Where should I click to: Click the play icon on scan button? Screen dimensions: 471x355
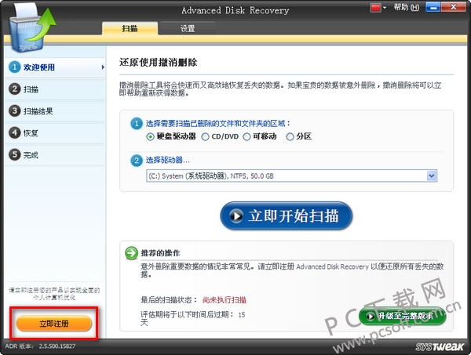point(236,216)
